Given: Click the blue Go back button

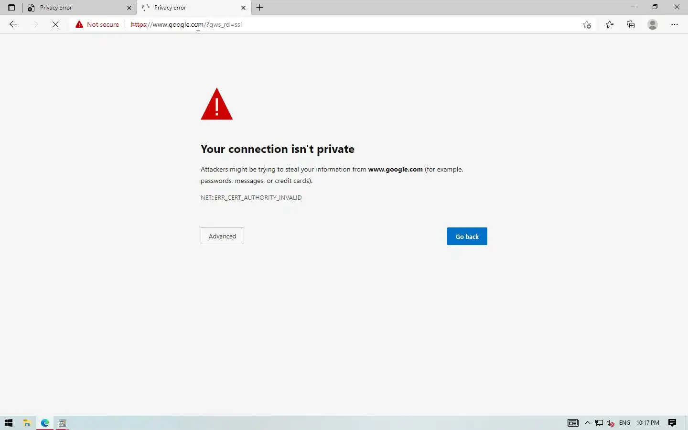Looking at the screenshot, I should pyautogui.click(x=467, y=236).
